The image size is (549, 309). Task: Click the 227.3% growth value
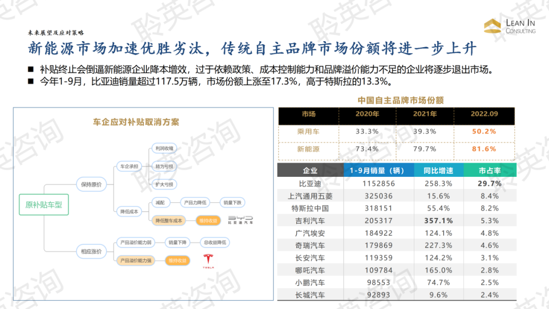pos(438,245)
